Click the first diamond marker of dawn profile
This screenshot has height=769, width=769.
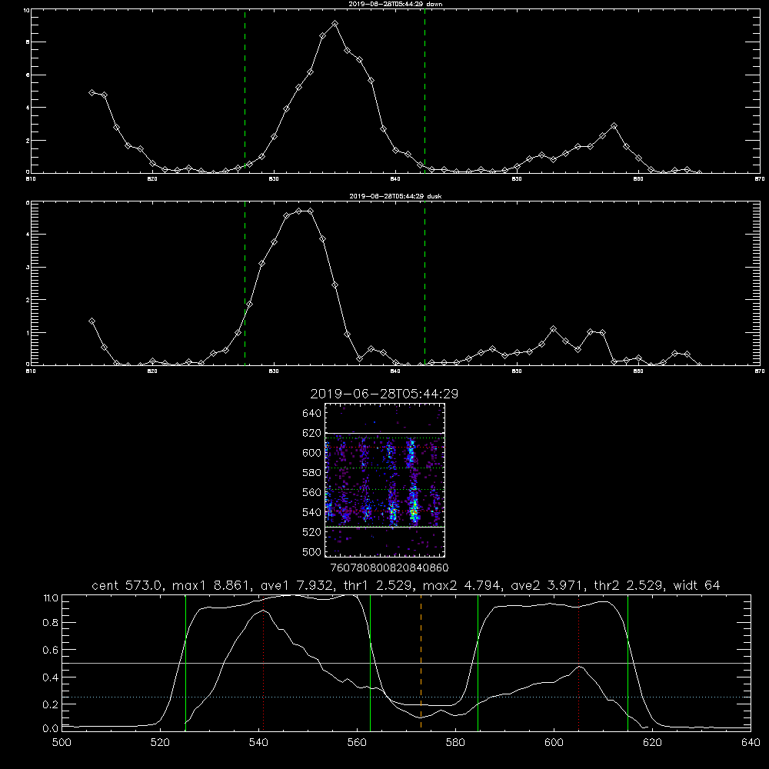[x=92, y=92]
